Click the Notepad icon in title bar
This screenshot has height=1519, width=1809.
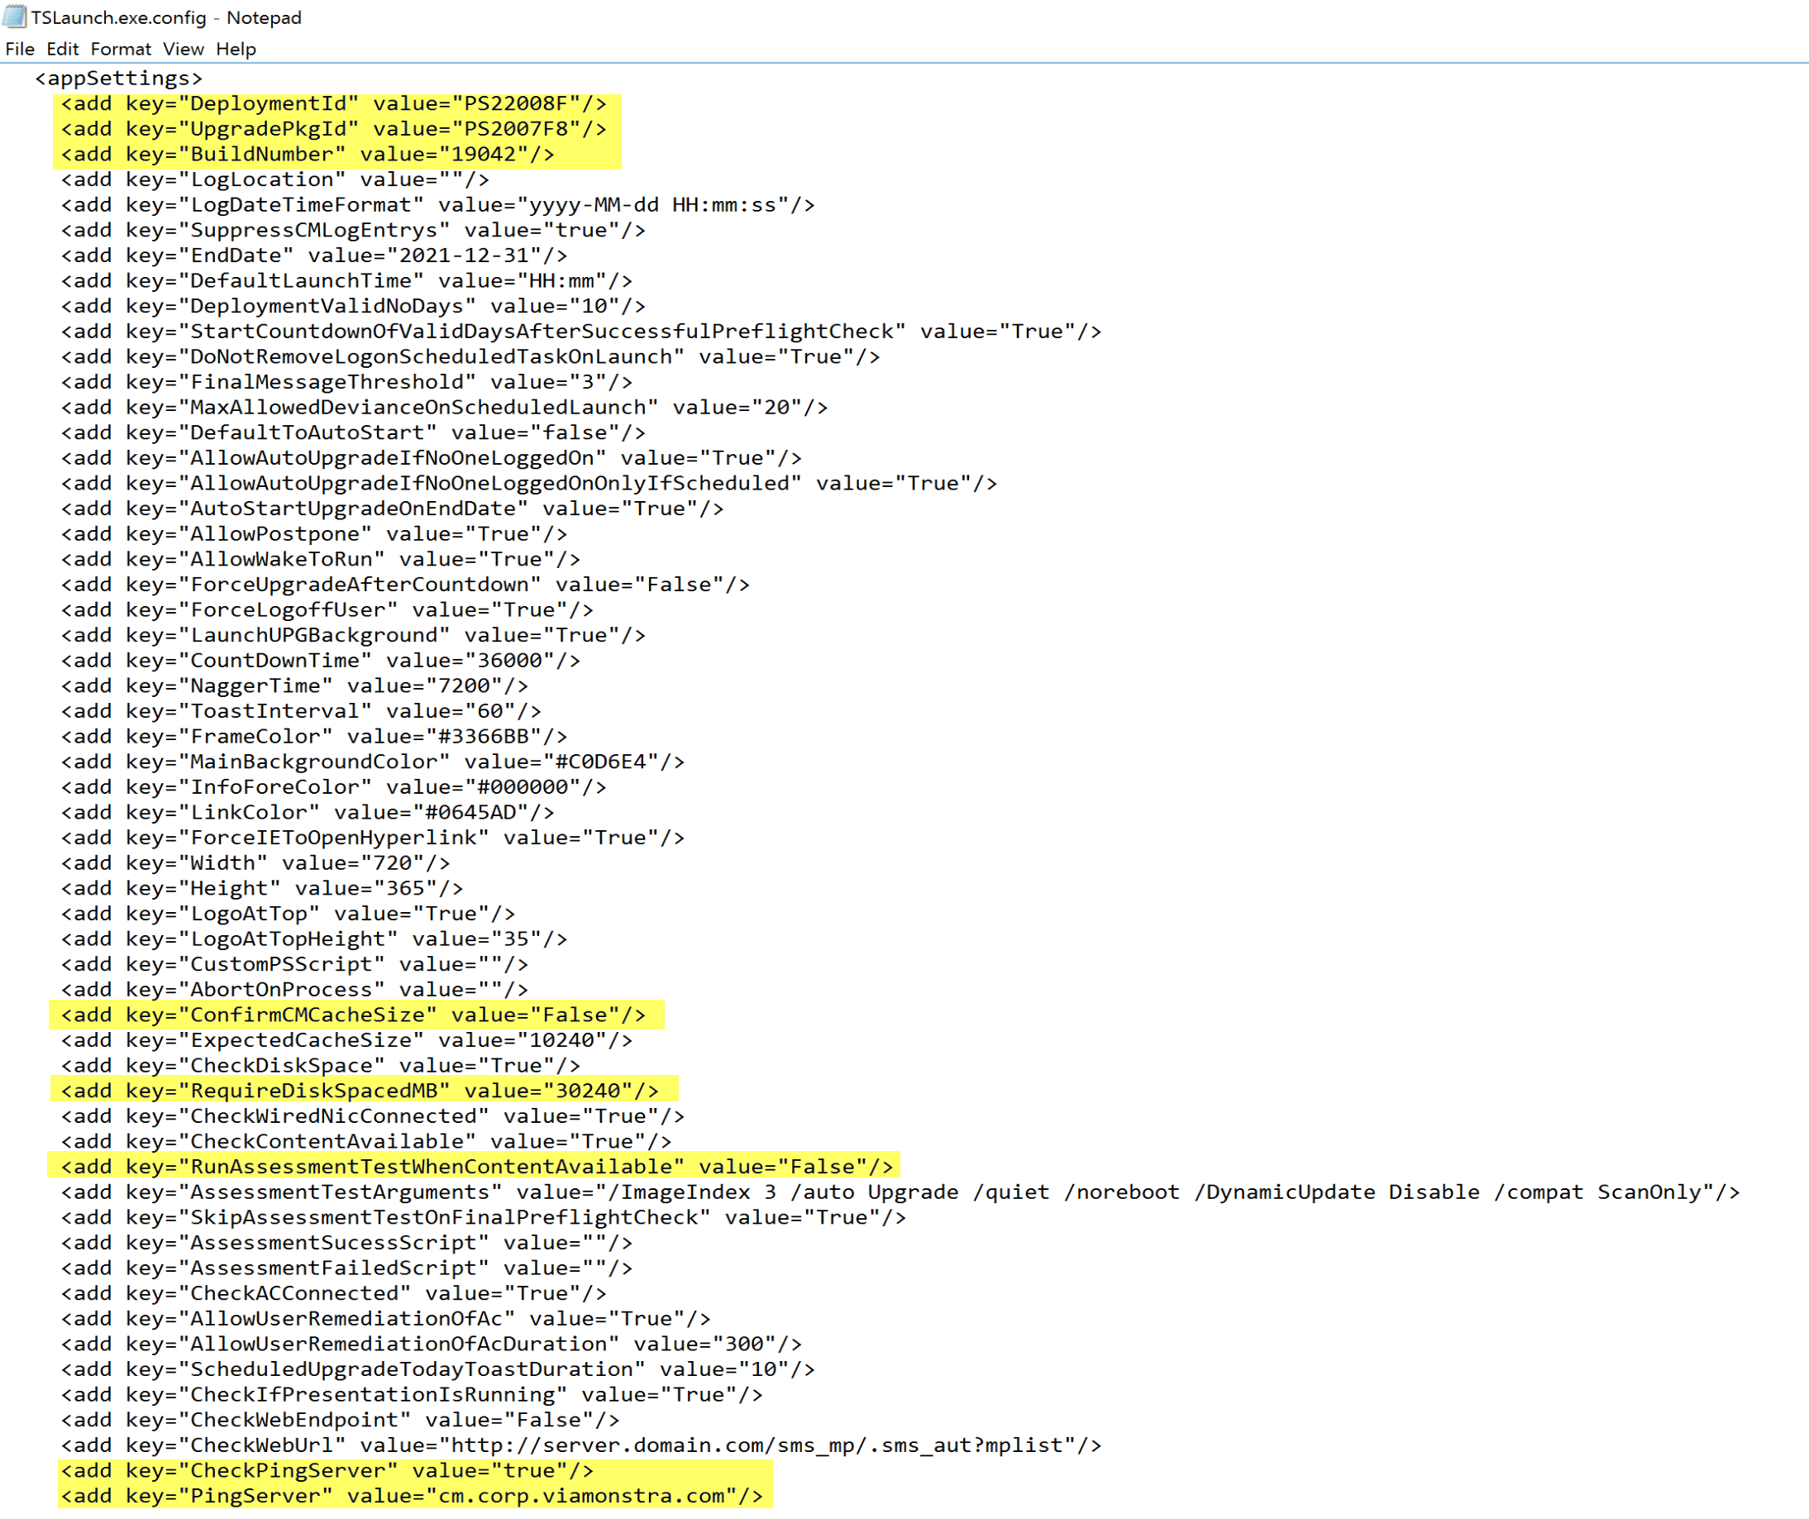pos(15,17)
